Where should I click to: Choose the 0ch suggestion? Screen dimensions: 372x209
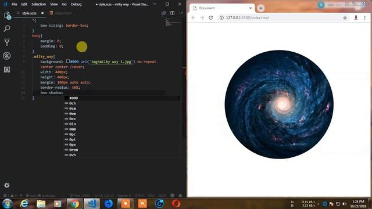tap(122, 103)
